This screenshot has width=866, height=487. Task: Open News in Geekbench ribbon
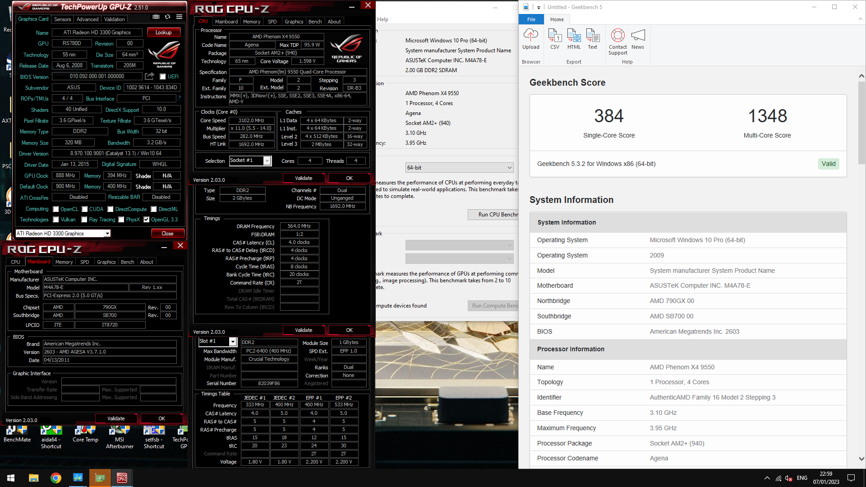638,39
